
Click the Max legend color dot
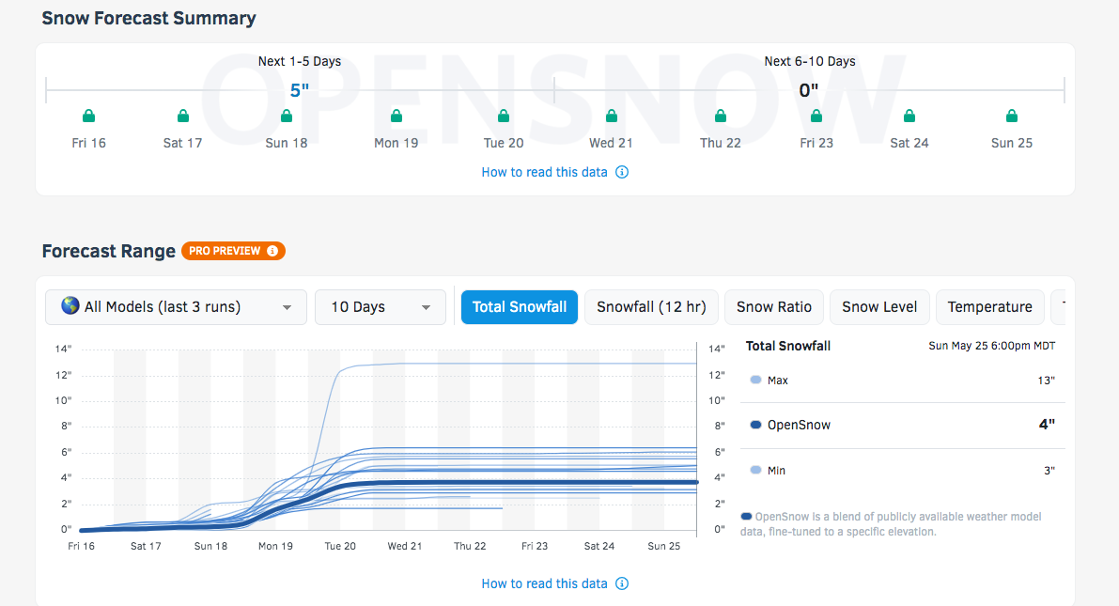pyautogui.click(x=755, y=380)
